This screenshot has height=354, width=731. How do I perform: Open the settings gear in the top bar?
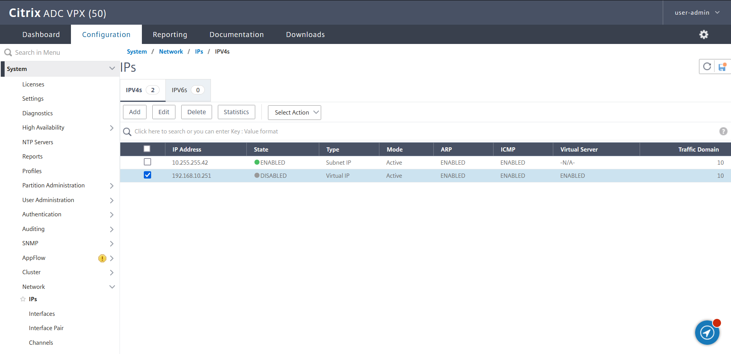704,34
